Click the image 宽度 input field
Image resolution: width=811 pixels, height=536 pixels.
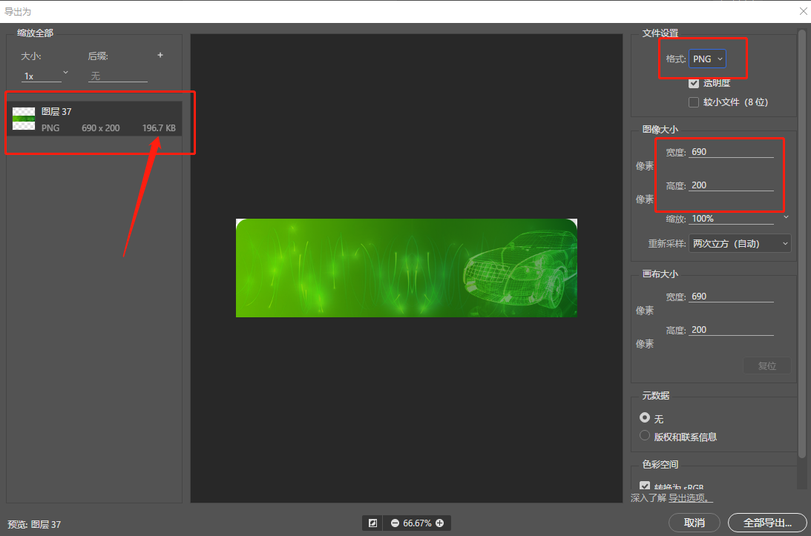(731, 152)
